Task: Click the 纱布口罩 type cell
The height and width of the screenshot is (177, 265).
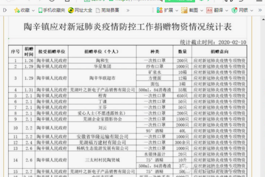Action: click(x=155, y=66)
